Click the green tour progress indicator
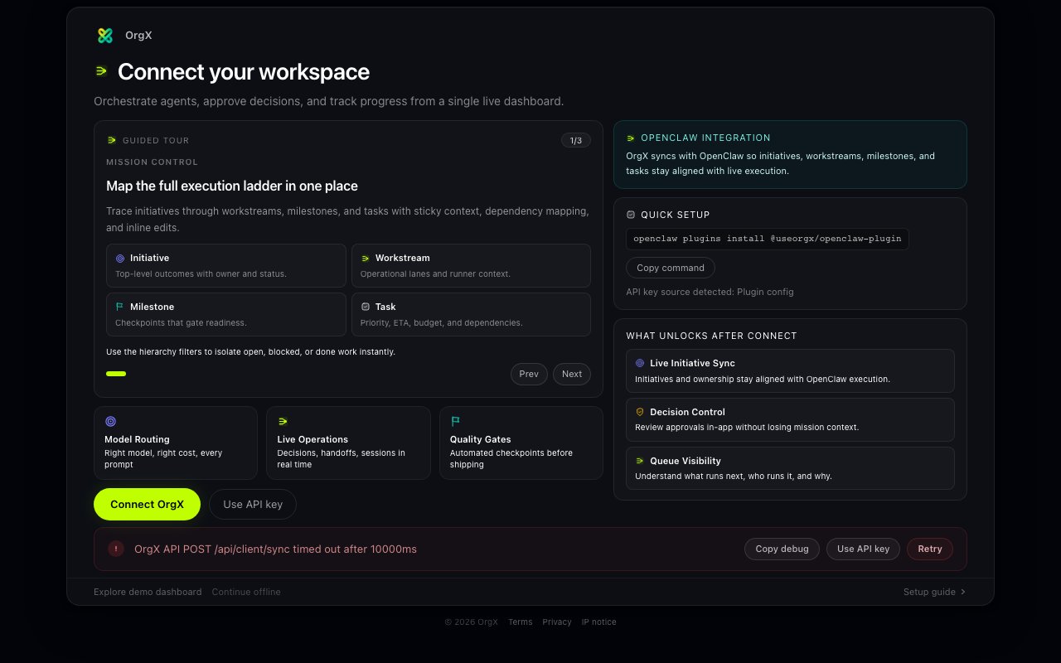 (x=116, y=374)
